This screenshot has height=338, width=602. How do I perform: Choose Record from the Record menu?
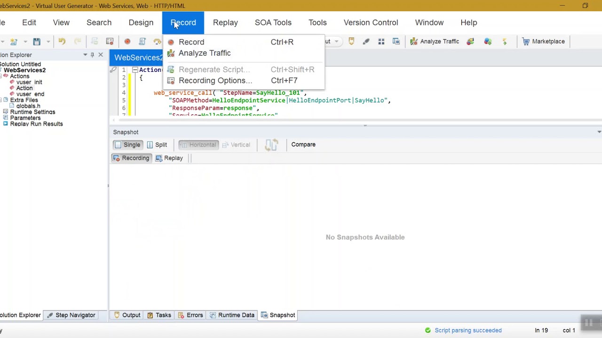[x=191, y=42]
